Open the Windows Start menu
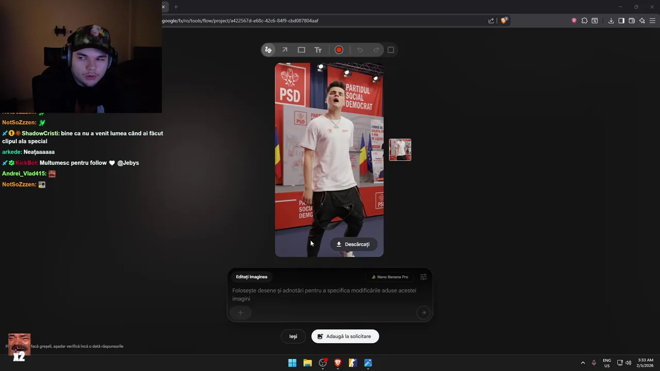Viewport: 660px width, 371px height. click(x=292, y=363)
